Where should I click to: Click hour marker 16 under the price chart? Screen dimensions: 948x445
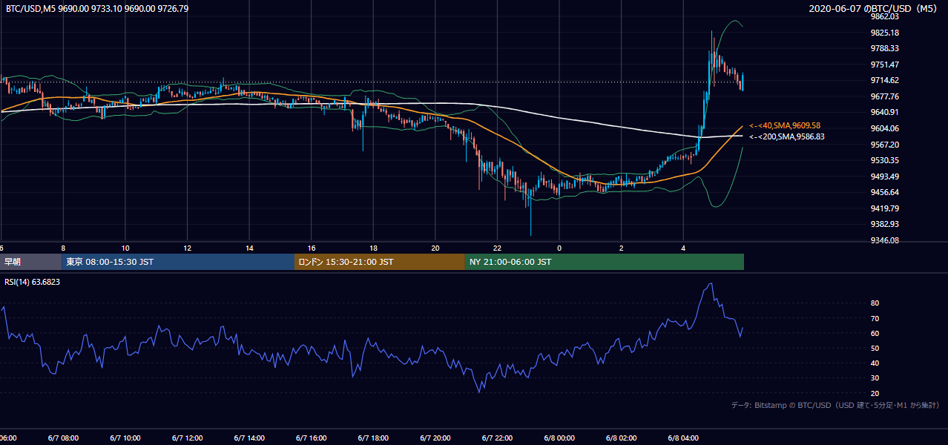click(x=311, y=248)
